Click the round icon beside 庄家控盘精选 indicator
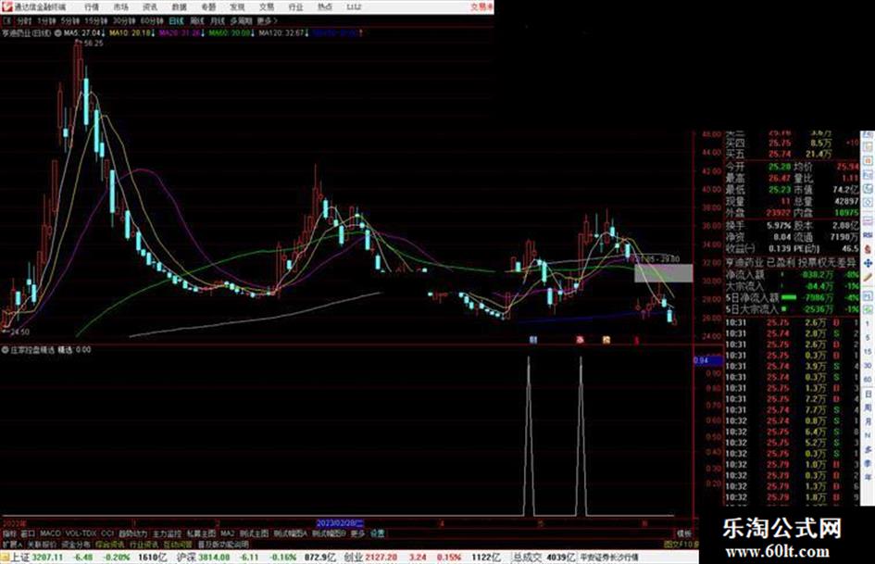This screenshot has height=564, width=875. (x=5, y=349)
